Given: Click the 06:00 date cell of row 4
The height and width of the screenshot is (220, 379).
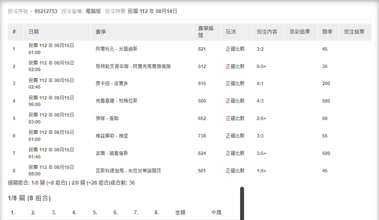Looking at the screenshot, I should [x=51, y=101].
